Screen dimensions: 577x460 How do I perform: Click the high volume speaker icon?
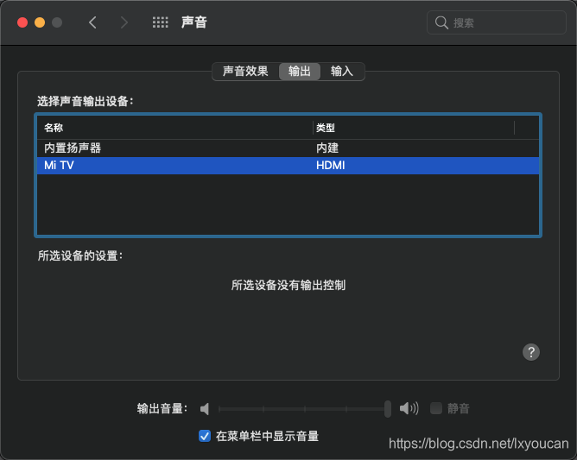[409, 408]
